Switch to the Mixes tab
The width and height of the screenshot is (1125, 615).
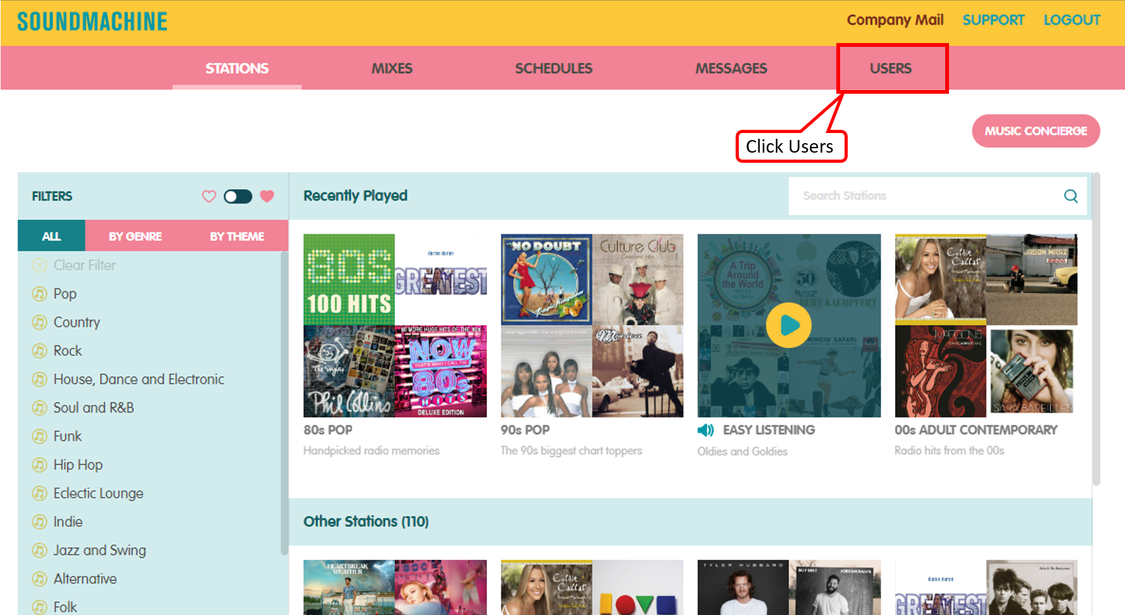(x=392, y=68)
